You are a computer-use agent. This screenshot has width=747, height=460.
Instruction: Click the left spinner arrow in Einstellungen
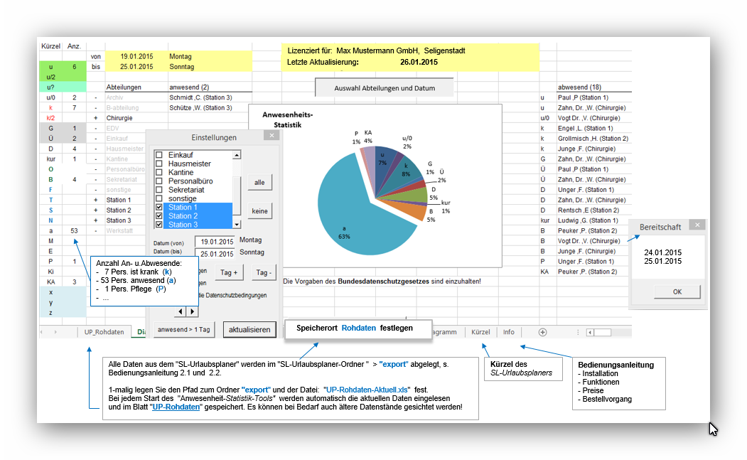[x=180, y=311]
